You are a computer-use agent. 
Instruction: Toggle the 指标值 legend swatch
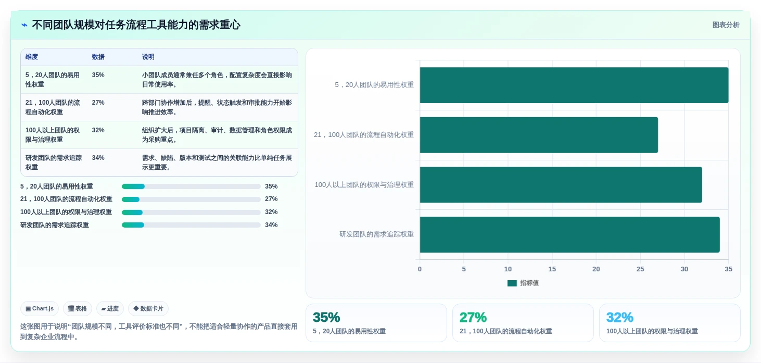(x=512, y=283)
